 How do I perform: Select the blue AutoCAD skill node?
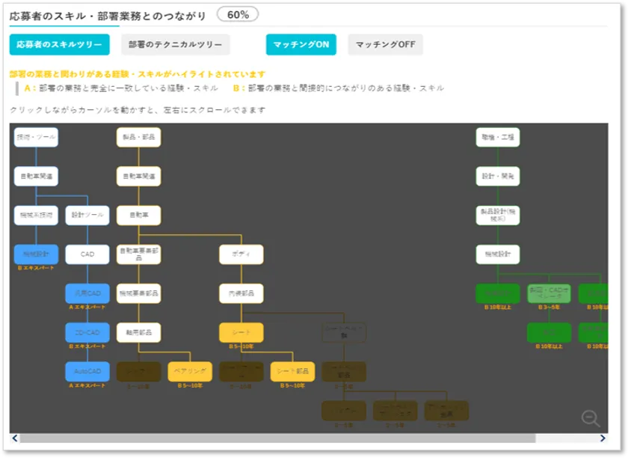pos(87,371)
